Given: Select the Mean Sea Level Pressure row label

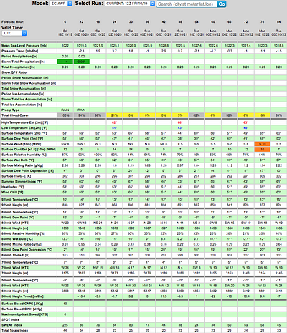Looking at the screenshot, I should [24, 45].
